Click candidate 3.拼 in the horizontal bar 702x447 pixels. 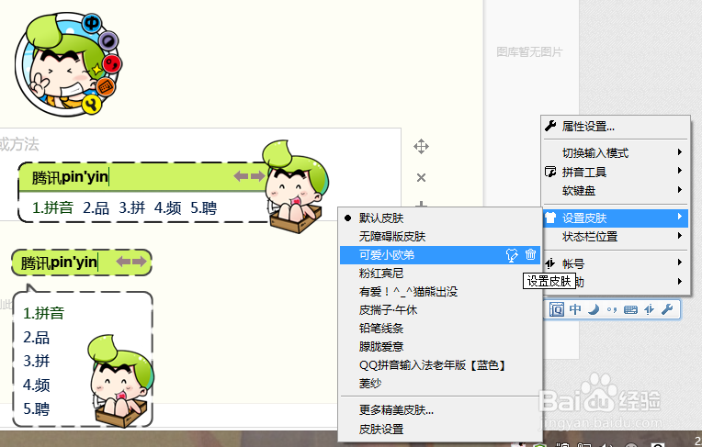coord(132,208)
